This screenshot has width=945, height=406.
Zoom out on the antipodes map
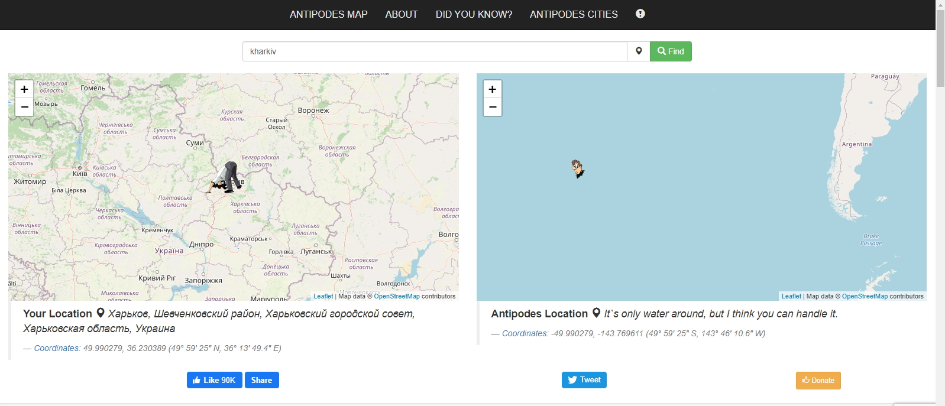click(x=493, y=107)
